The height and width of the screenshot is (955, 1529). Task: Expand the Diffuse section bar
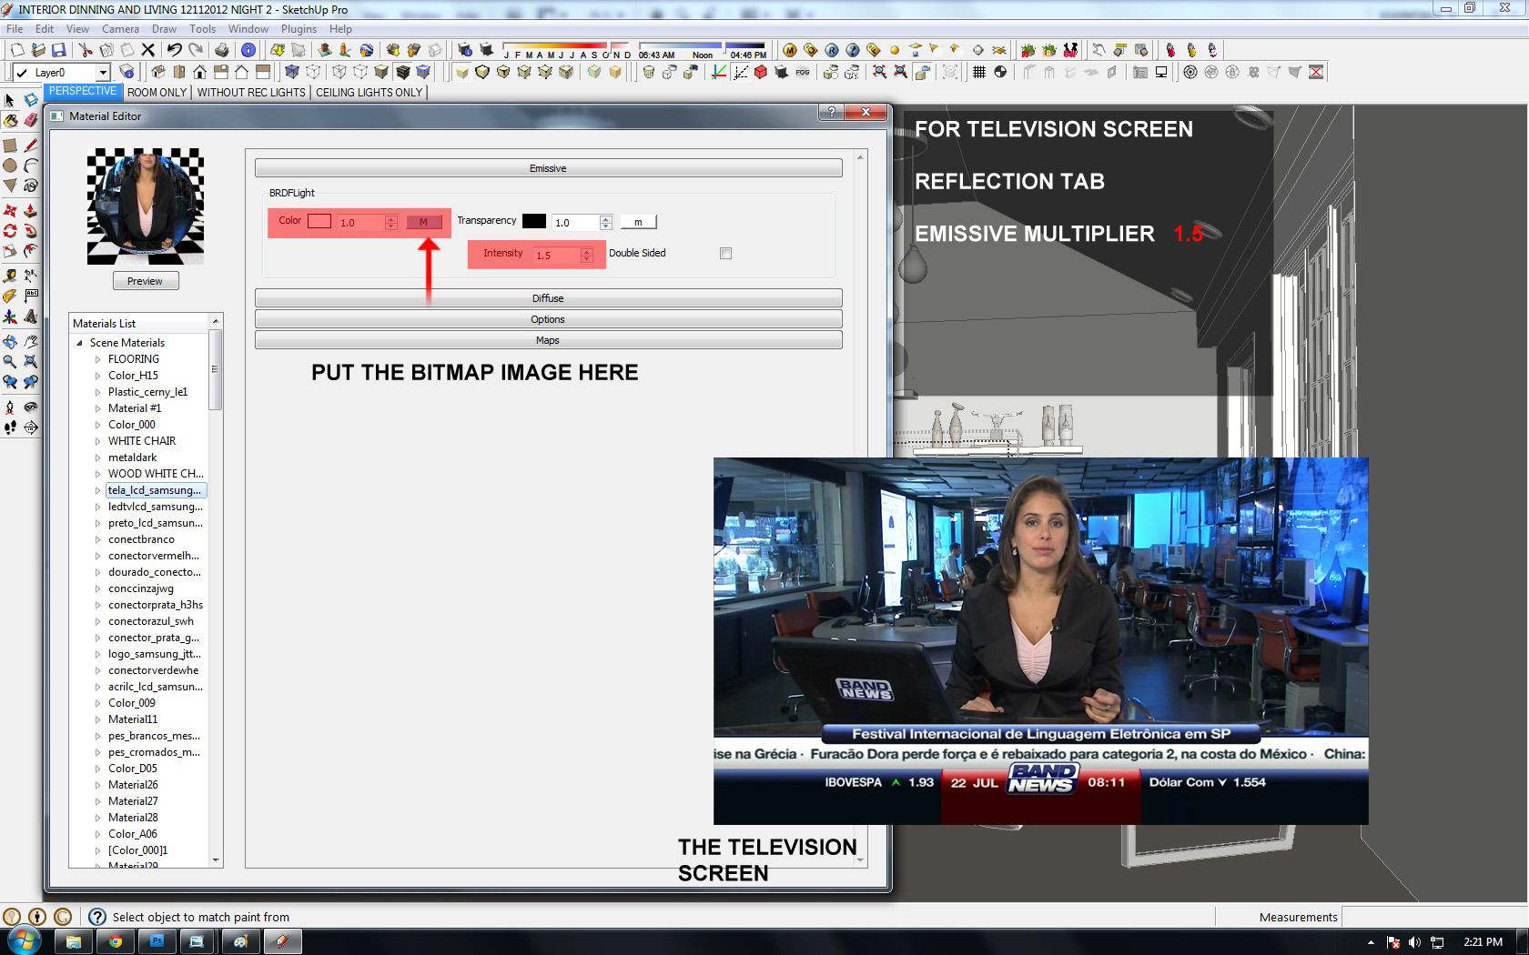click(548, 298)
